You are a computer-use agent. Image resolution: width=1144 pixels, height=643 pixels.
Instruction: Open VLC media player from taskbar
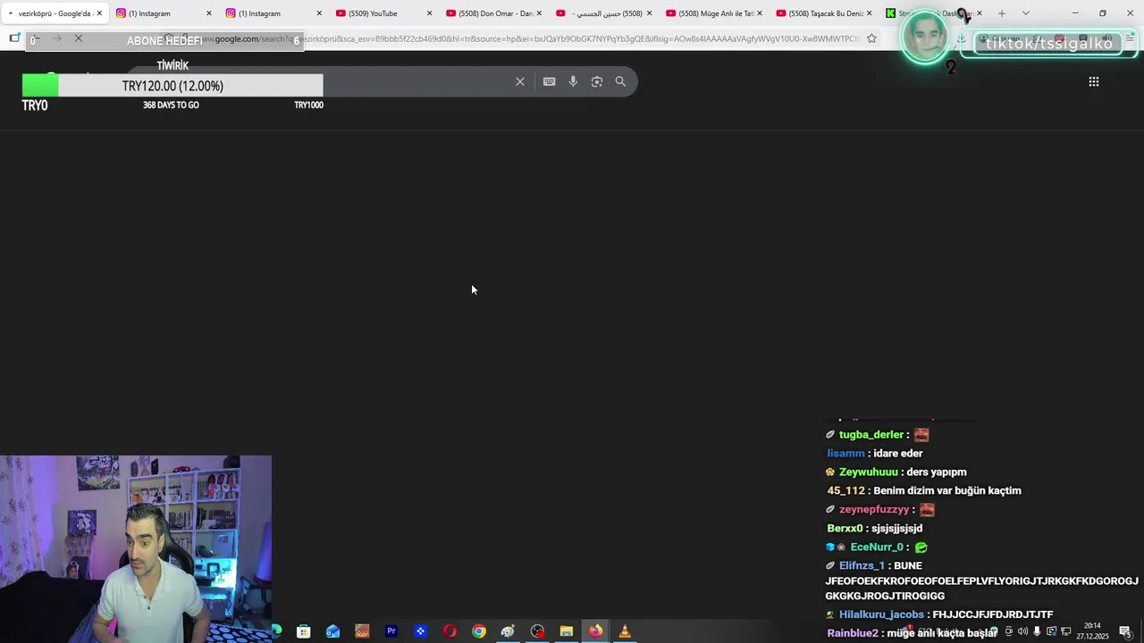[625, 631]
